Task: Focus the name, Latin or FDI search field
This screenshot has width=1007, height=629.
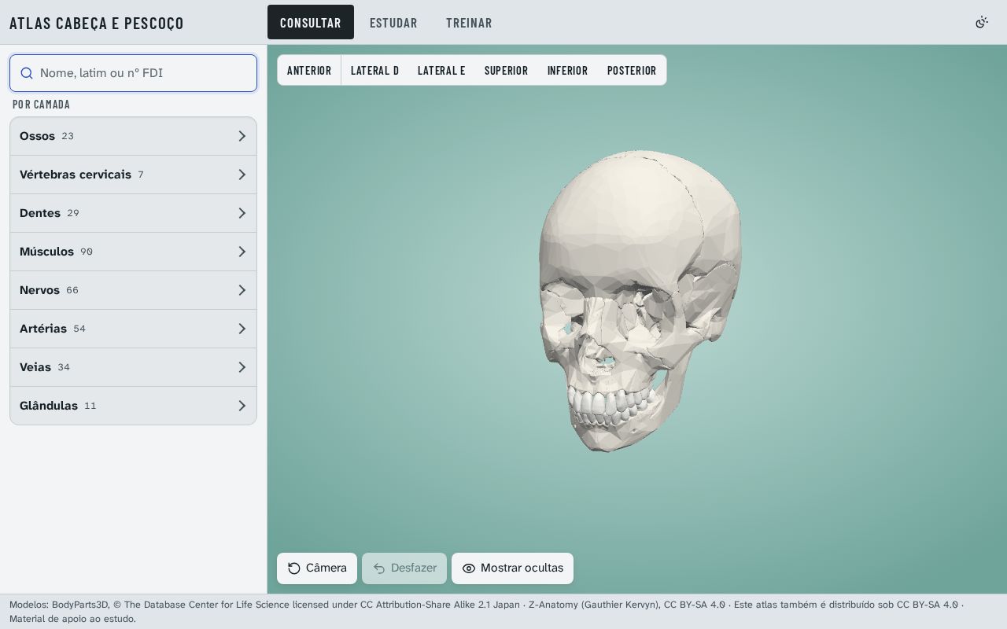Action: pos(133,73)
